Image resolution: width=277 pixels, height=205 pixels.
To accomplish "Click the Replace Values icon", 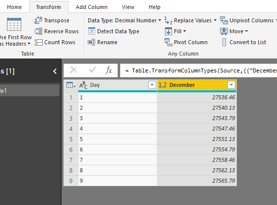I will click(168, 20).
